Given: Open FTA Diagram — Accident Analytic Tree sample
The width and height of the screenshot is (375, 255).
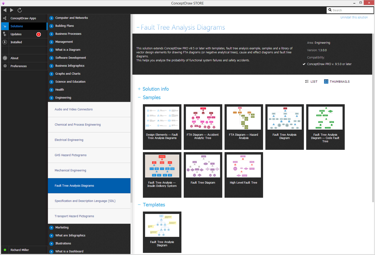Looking at the screenshot, I should coord(203,127).
